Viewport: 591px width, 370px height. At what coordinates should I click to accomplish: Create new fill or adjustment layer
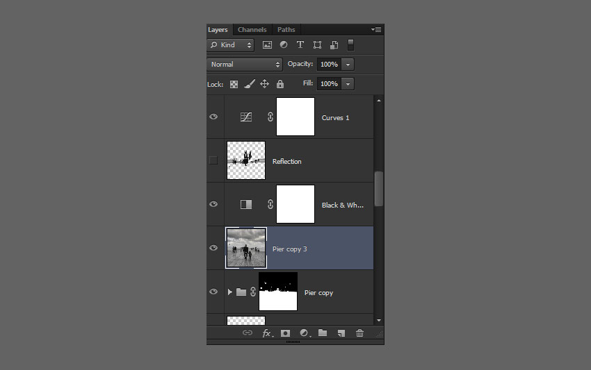click(x=305, y=333)
